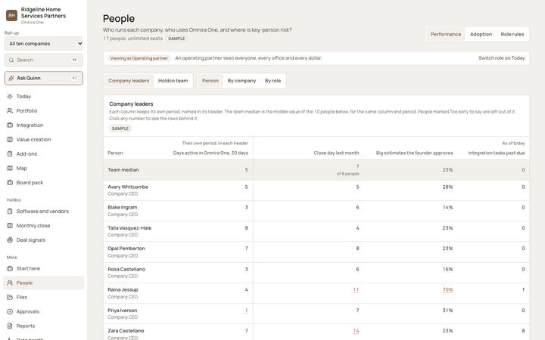Click the SAMPLE badge beside unlimited seats
Image resolution: width=545 pixels, height=340 pixels.
pos(176,39)
